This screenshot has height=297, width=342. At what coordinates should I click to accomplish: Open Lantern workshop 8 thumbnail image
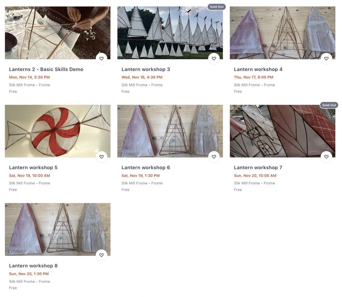tap(57, 230)
